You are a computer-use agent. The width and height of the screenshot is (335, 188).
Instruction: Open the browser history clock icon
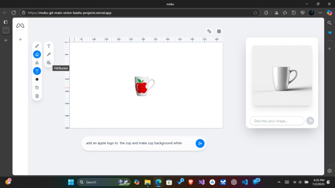(x=294, y=13)
